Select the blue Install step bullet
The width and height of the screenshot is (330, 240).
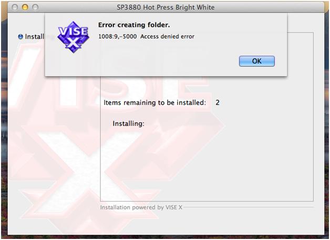click(20, 37)
